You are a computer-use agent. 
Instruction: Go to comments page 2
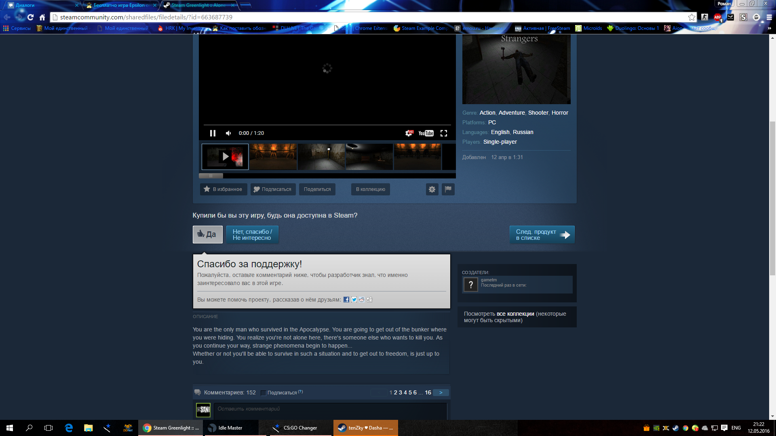[396, 392]
